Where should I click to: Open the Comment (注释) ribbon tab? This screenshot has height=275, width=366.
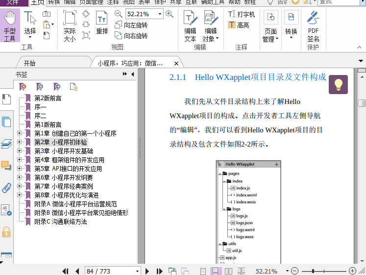click(x=113, y=2)
